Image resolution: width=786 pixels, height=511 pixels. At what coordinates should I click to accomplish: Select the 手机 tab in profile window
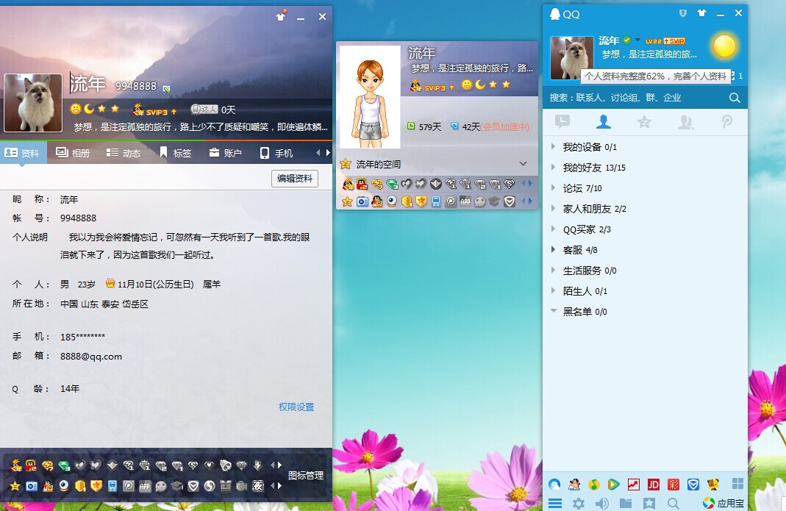tap(276, 153)
